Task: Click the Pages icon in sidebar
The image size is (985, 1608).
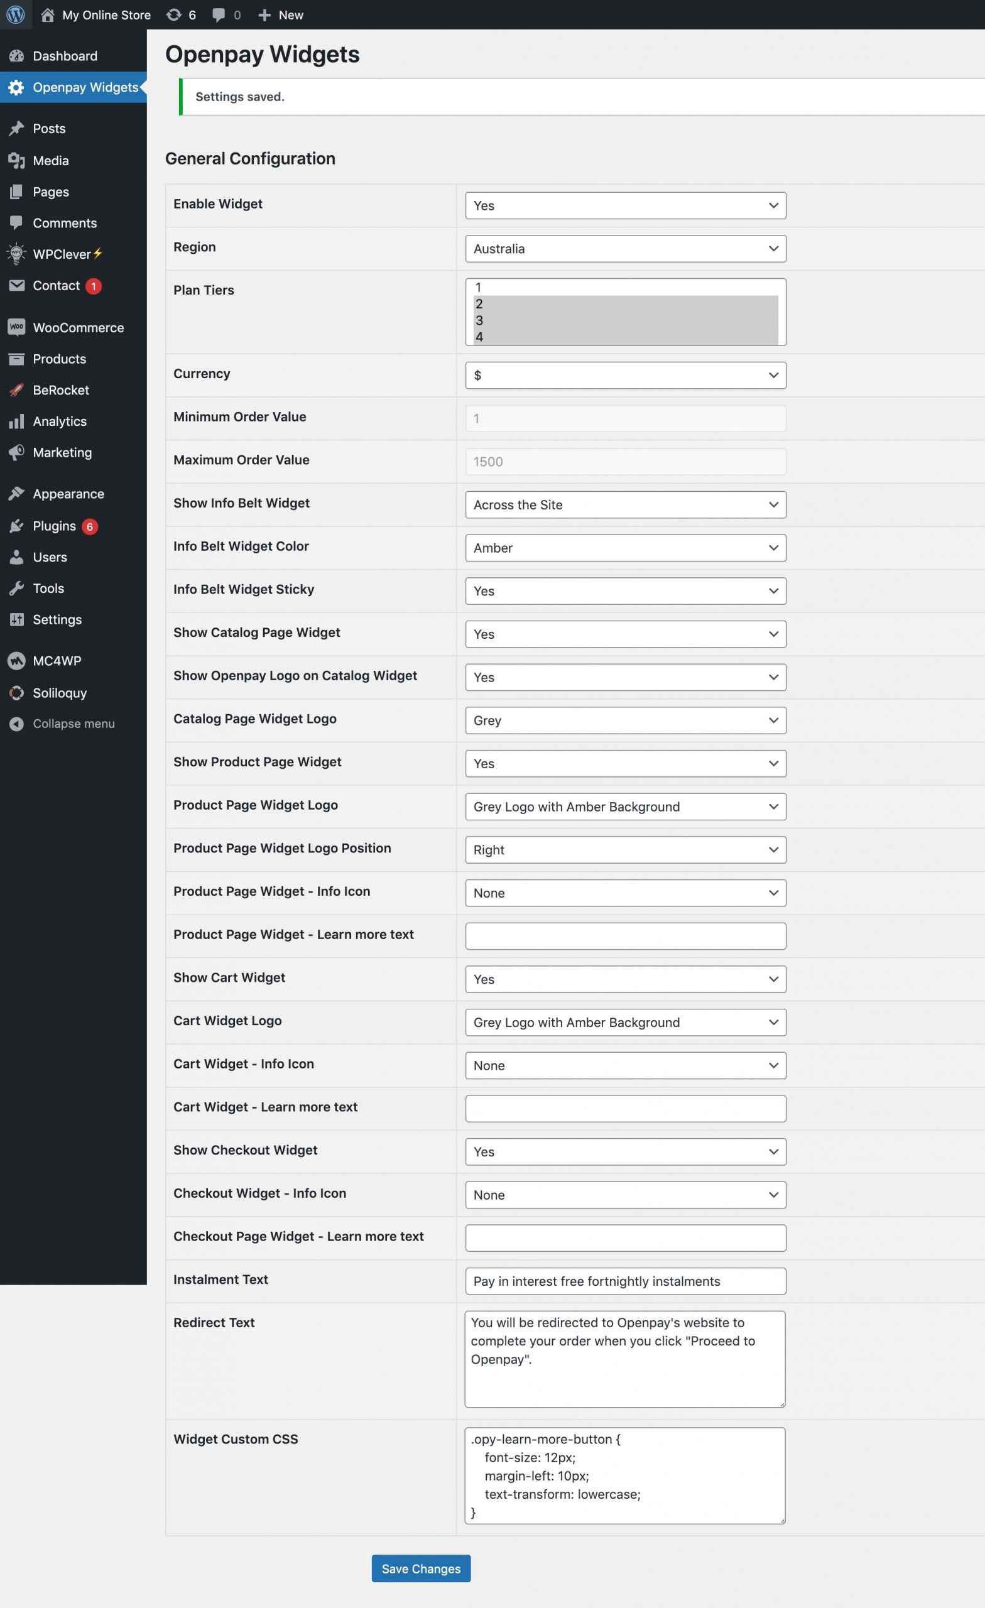Action: pos(16,192)
